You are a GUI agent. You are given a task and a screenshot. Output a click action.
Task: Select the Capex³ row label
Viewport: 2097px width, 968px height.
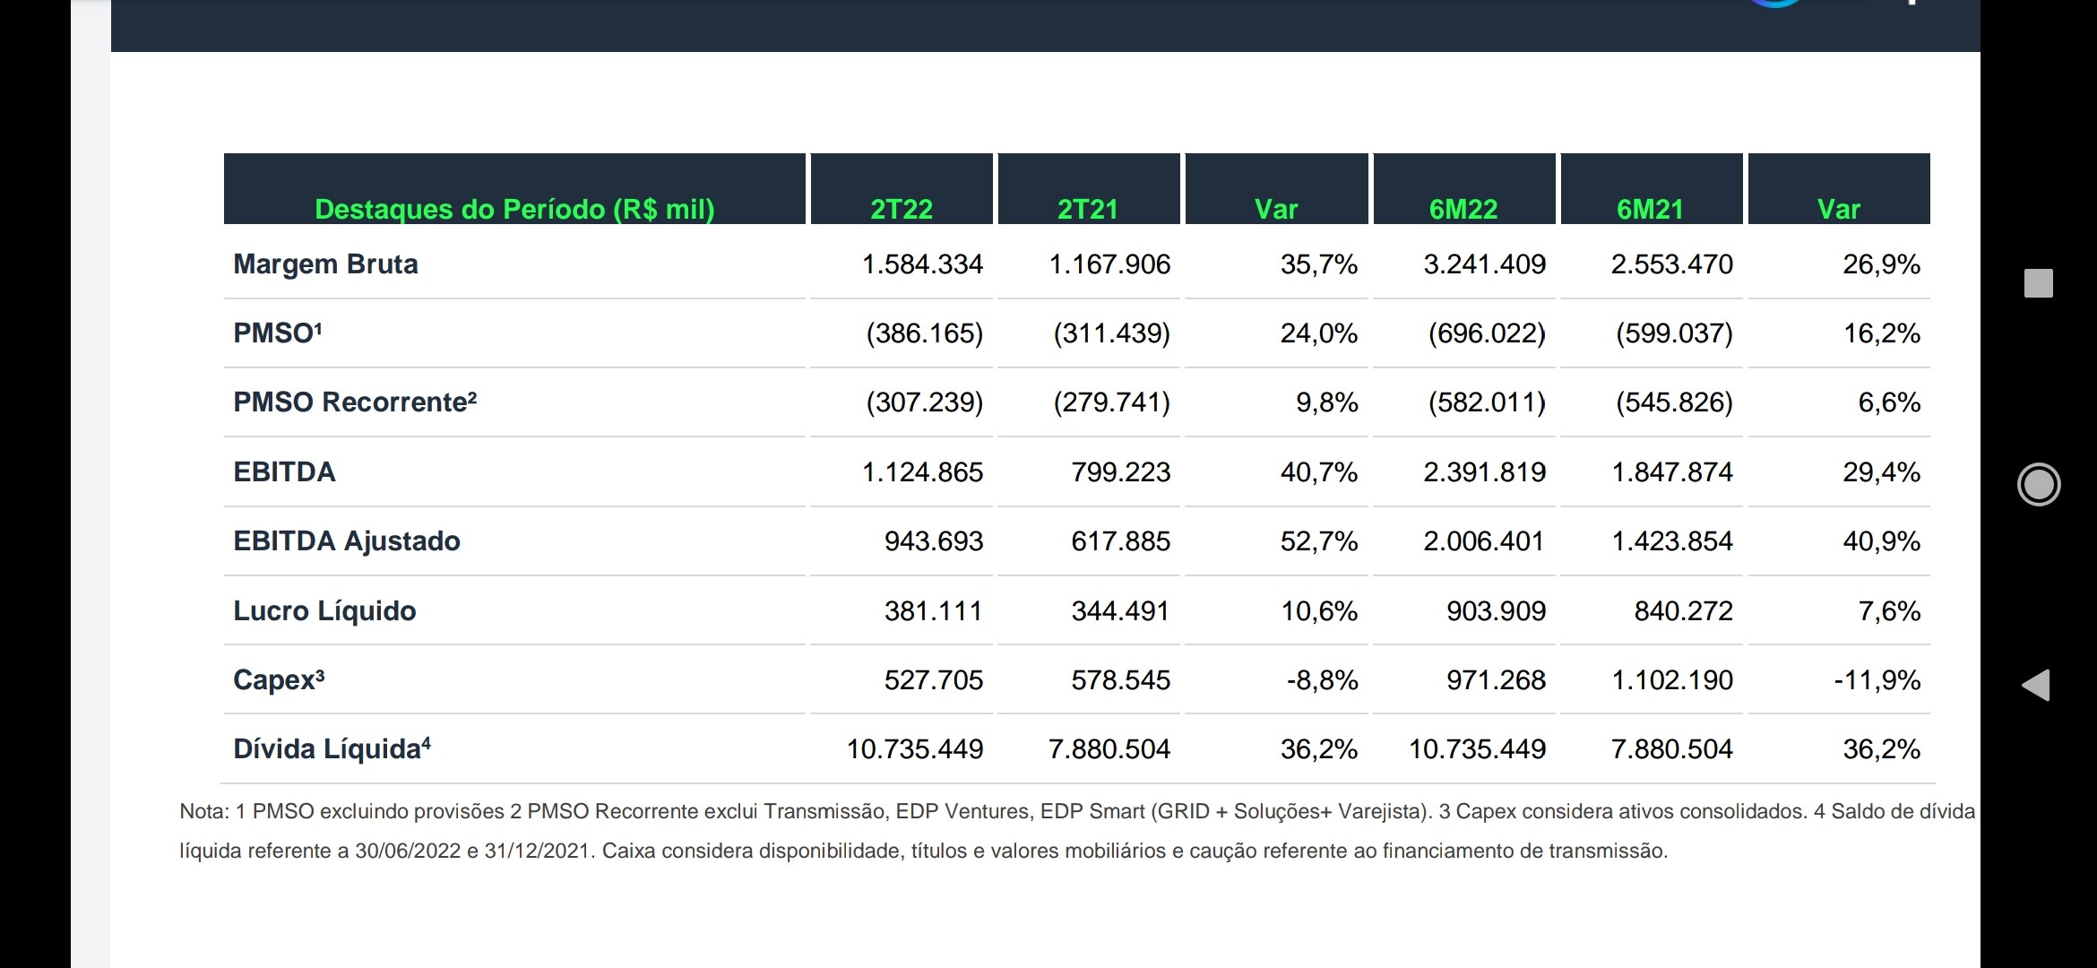point(279,680)
